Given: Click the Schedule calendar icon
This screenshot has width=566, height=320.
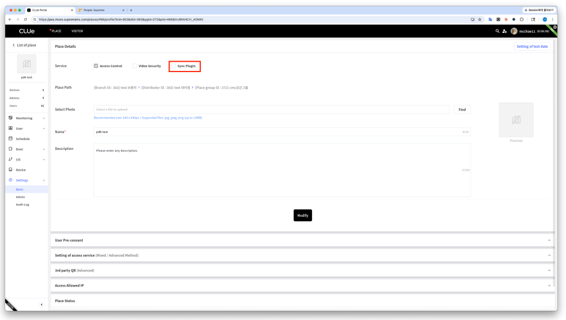Looking at the screenshot, I should 10,138.
